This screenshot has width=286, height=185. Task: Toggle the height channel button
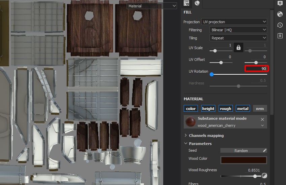click(x=208, y=108)
